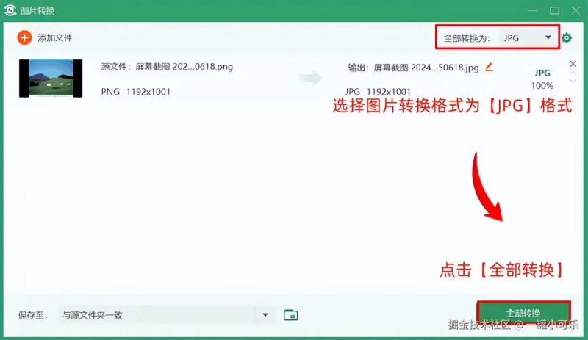Minimize the 图片转换 window
Image resolution: width=588 pixels, height=340 pixels.
click(x=532, y=10)
